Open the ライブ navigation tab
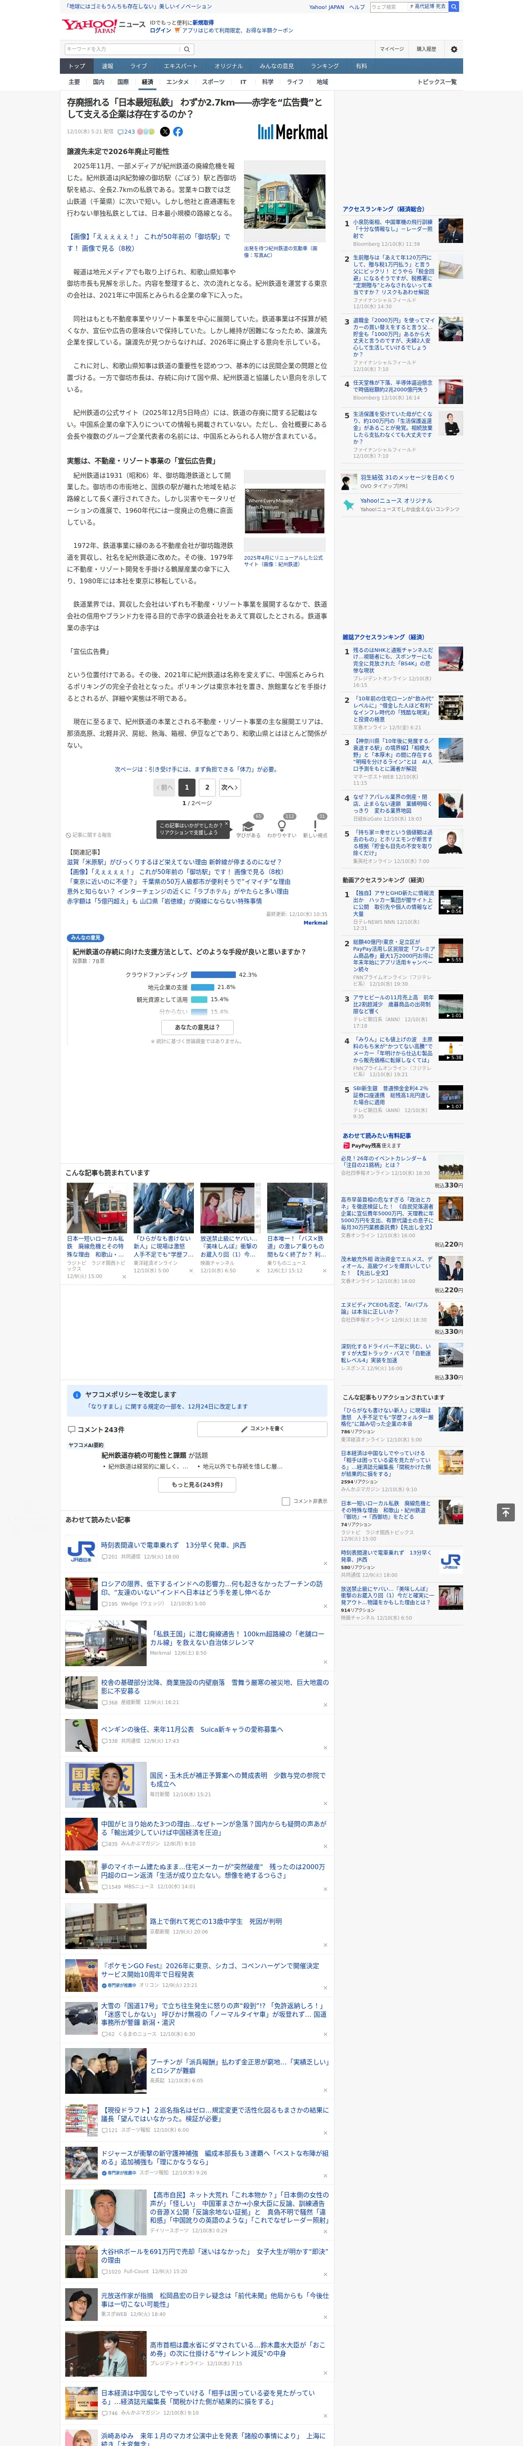The width and height of the screenshot is (523, 2446). point(138,66)
